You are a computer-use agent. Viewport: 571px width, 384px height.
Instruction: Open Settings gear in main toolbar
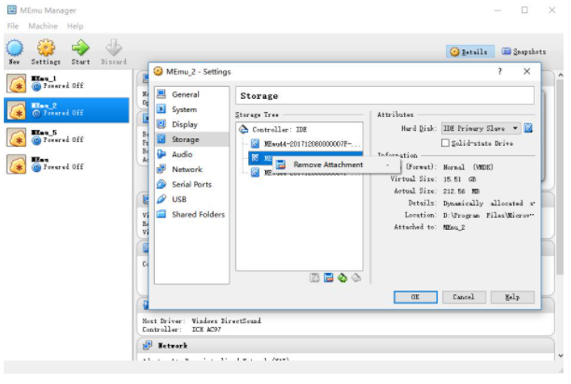click(46, 50)
